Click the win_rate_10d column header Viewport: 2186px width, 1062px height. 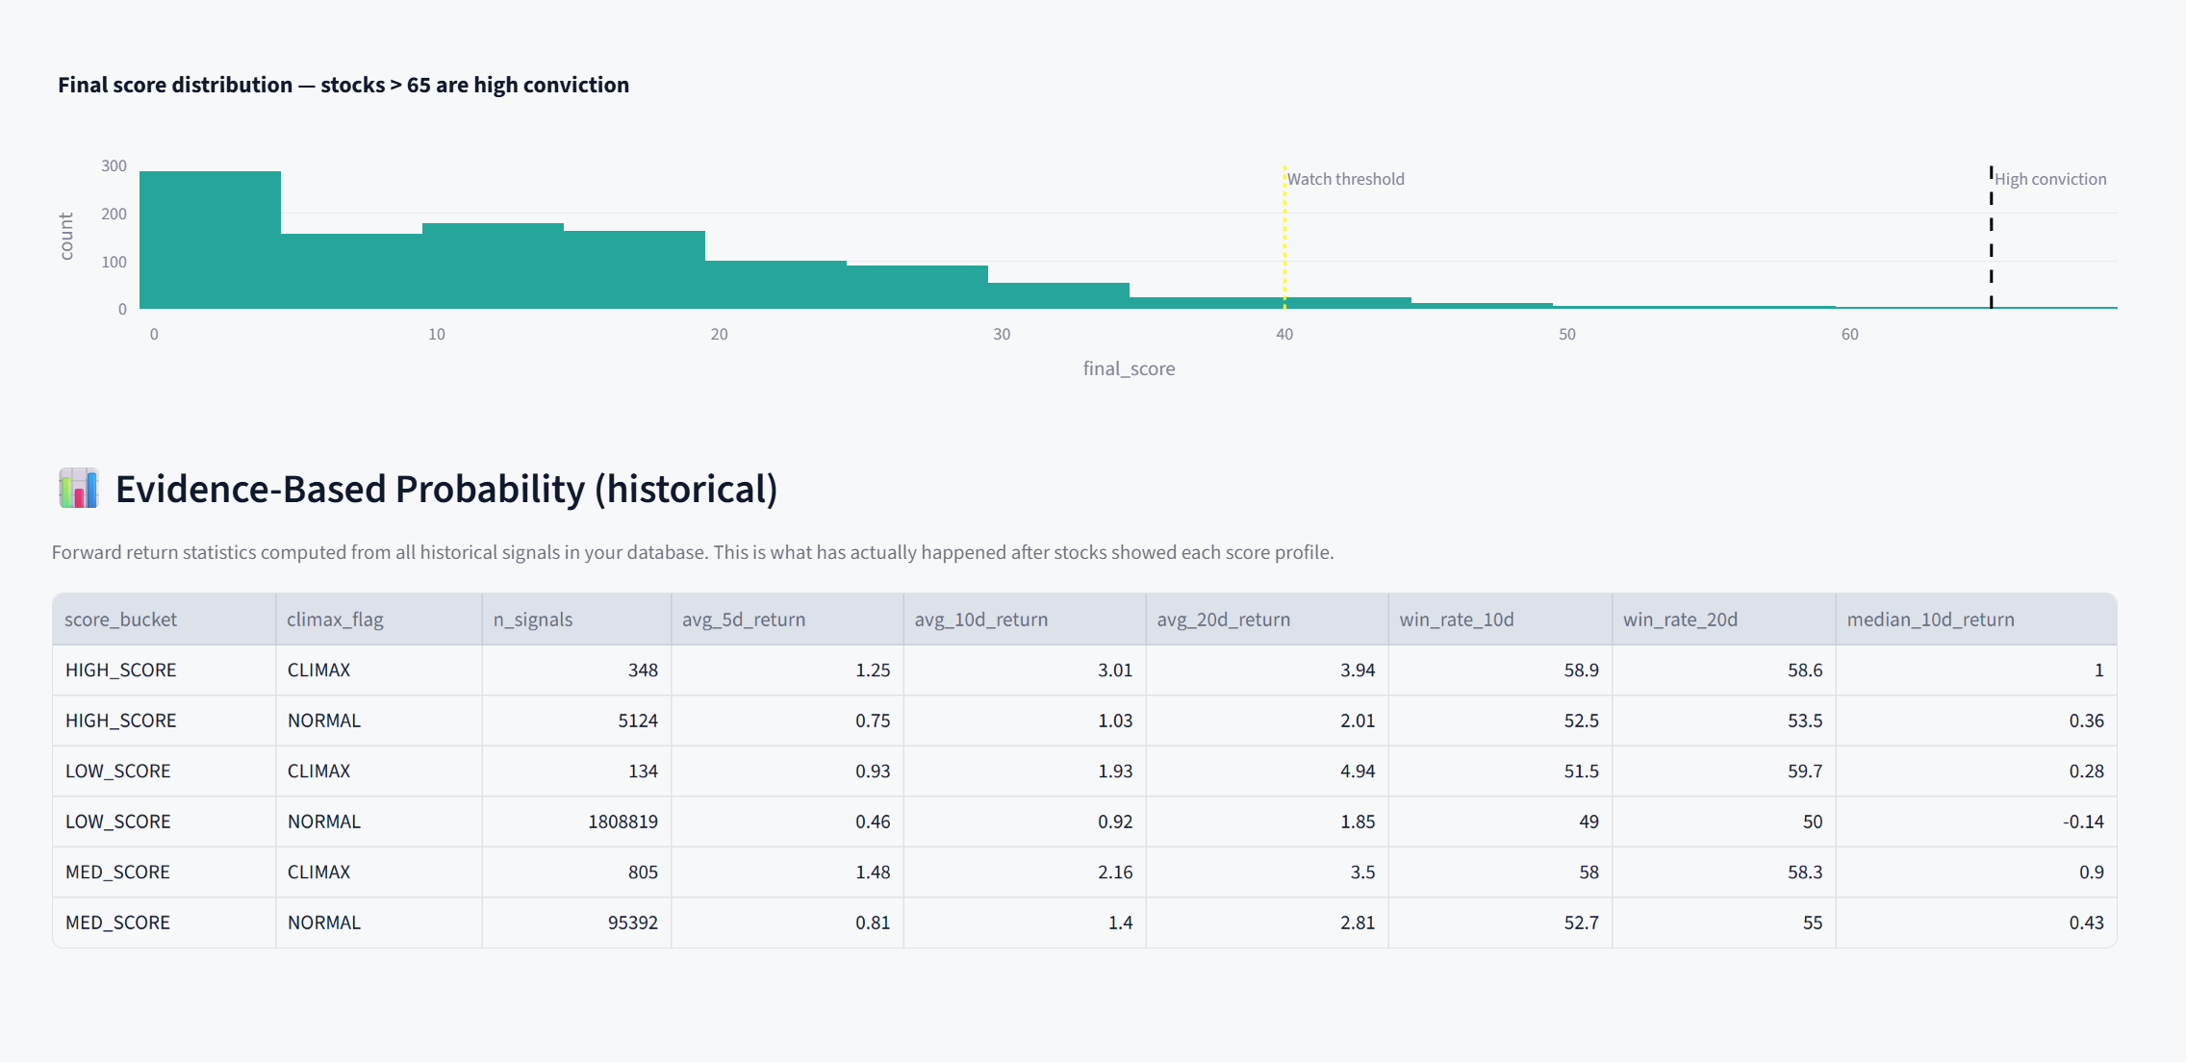coord(1500,619)
